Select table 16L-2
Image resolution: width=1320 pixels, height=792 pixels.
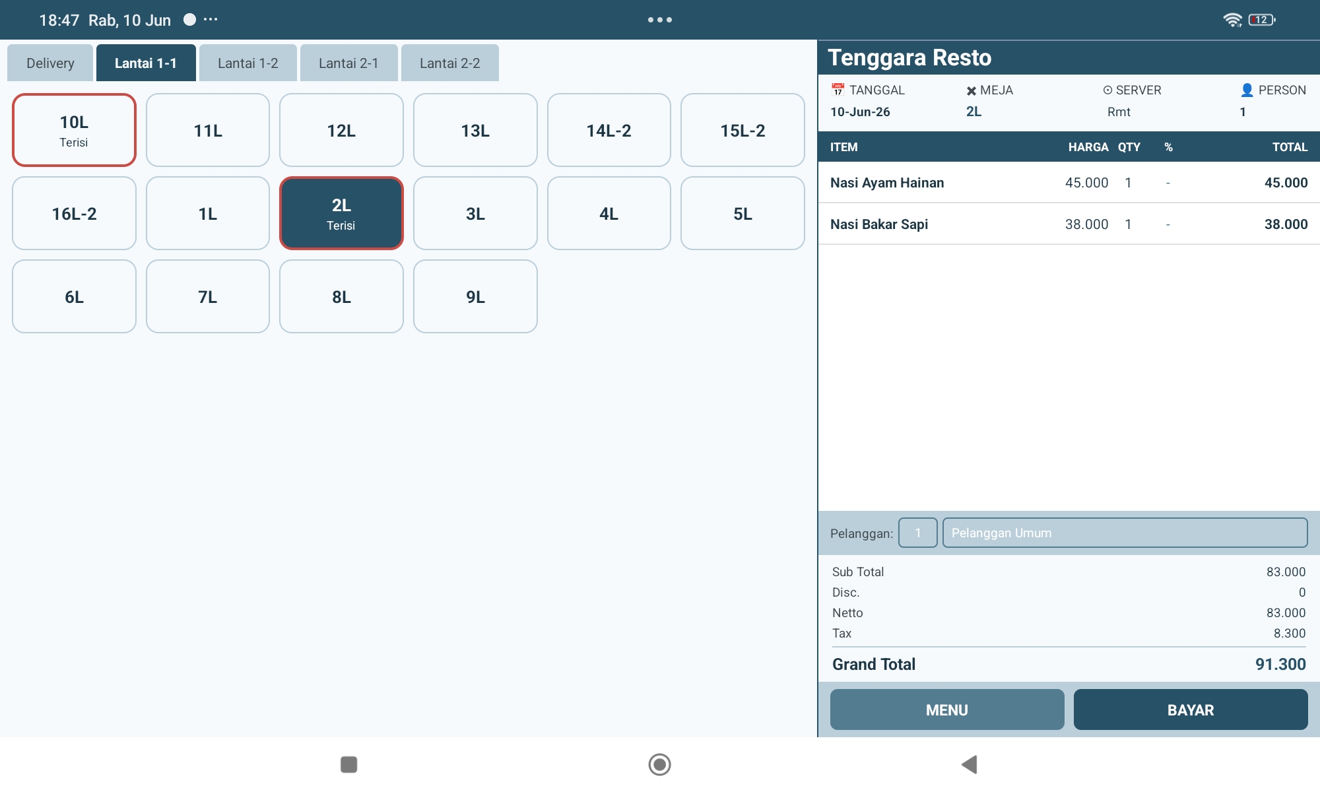[74, 213]
